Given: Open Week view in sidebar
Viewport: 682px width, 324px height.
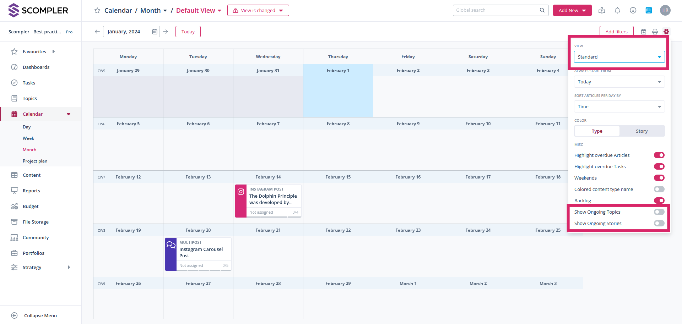Looking at the screenshot, I should point(28,138).
